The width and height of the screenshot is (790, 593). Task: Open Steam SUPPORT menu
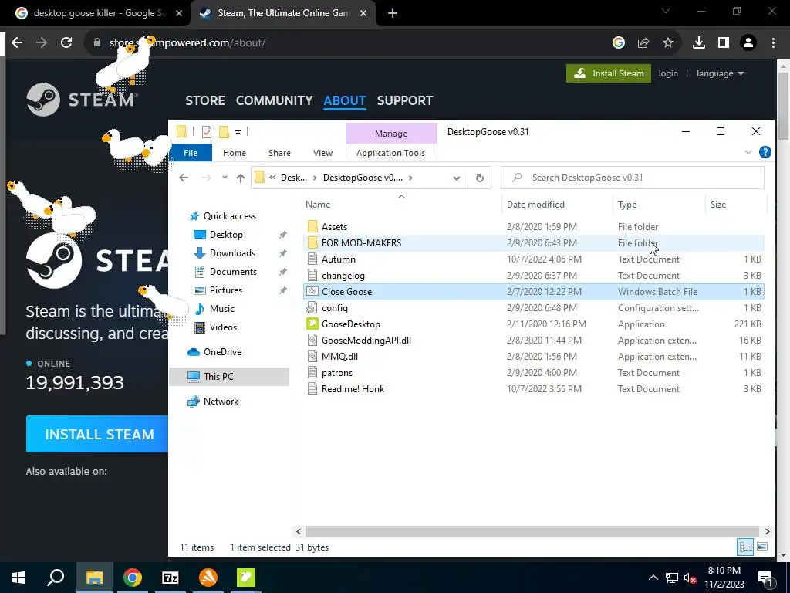[404, 100]
